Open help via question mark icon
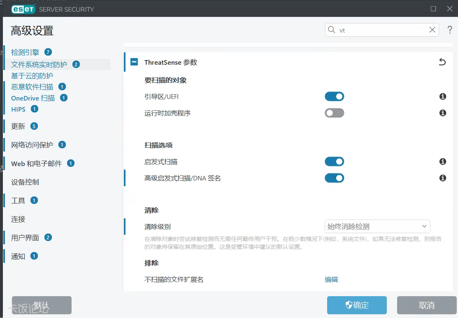 (450, 30)
